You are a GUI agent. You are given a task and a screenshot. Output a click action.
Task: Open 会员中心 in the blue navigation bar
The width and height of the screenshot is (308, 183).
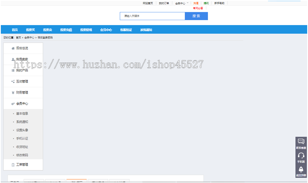[106, 30]
